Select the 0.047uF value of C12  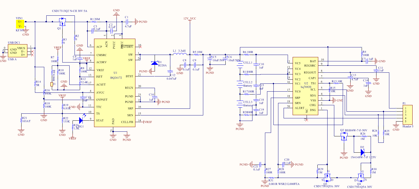(172, 79)
